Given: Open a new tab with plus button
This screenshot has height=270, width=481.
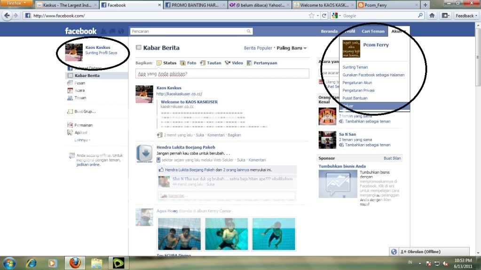Looking at the screenshot, I should pos(425,5).
